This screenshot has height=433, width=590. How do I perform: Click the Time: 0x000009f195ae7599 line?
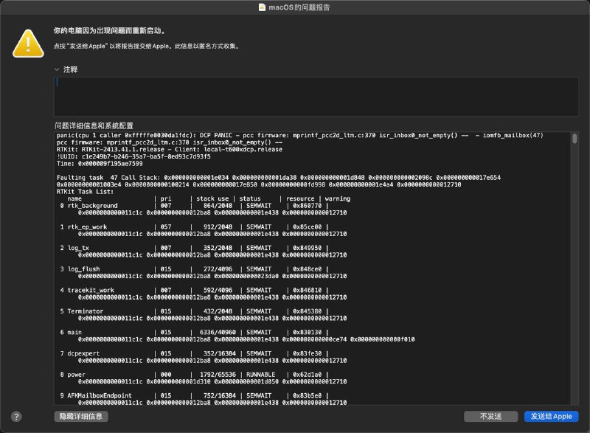100,164
